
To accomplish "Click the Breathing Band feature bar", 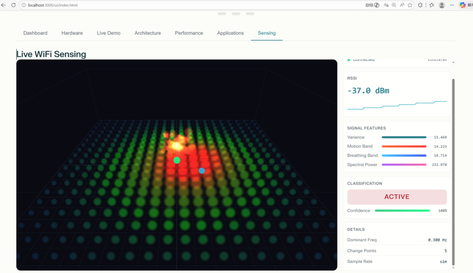I will (x=404, y=155).
